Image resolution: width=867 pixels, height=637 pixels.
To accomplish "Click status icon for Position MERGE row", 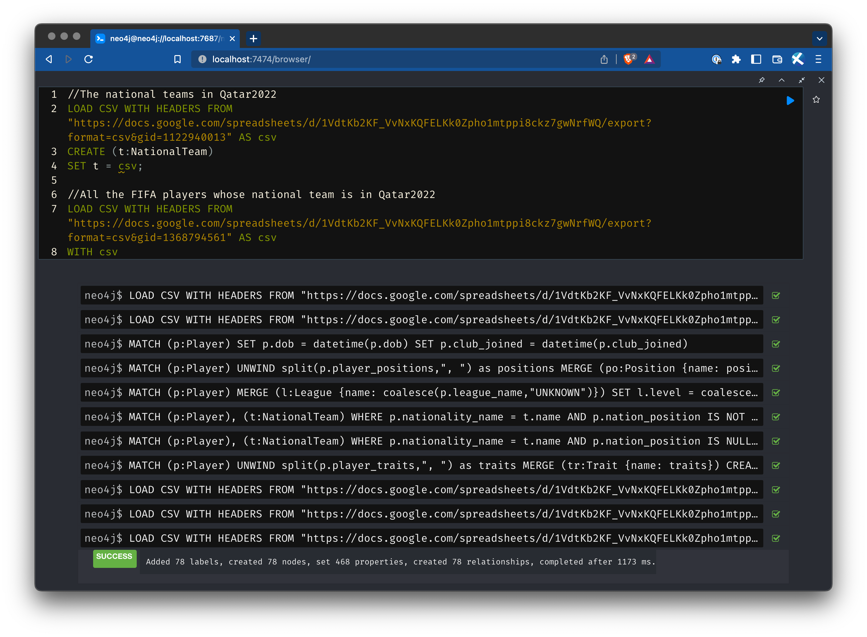I will click(x=776, y=369).
